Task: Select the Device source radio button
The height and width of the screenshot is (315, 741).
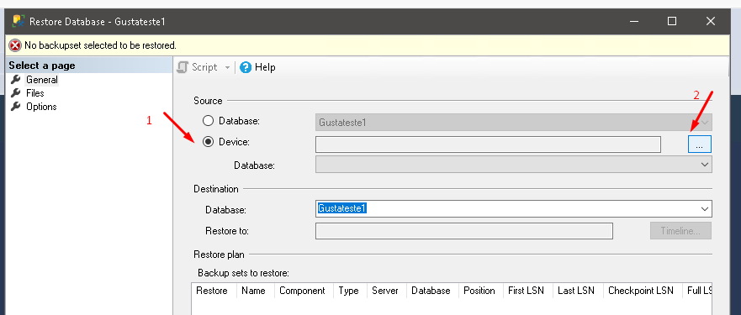Action: click(x=208, y=142)
